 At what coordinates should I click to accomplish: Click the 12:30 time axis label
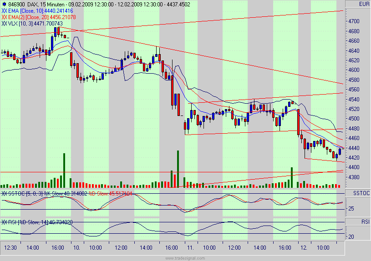click(x=10, y=248)
